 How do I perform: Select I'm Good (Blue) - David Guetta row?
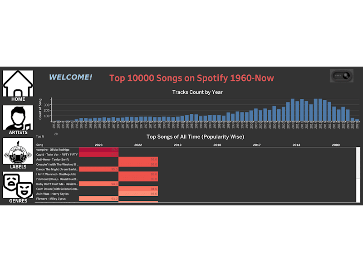[x=57, y=179]
